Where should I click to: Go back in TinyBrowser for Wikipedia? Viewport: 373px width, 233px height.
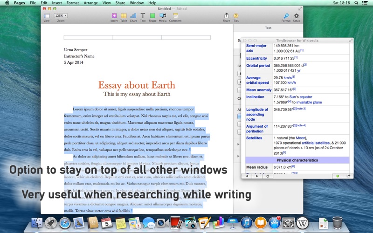(x=247, y=176)
